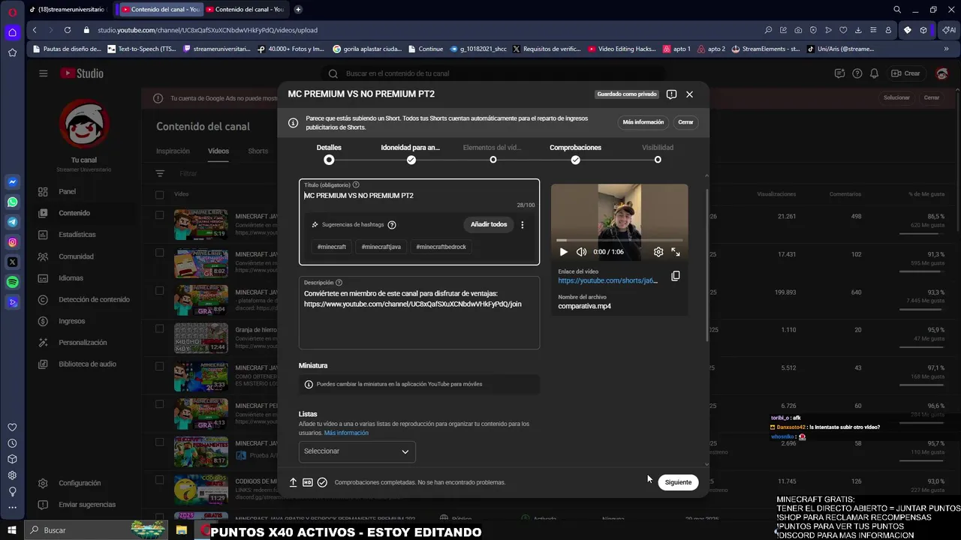Open Estadísticas in the Studio sidebar

[77, 235]
